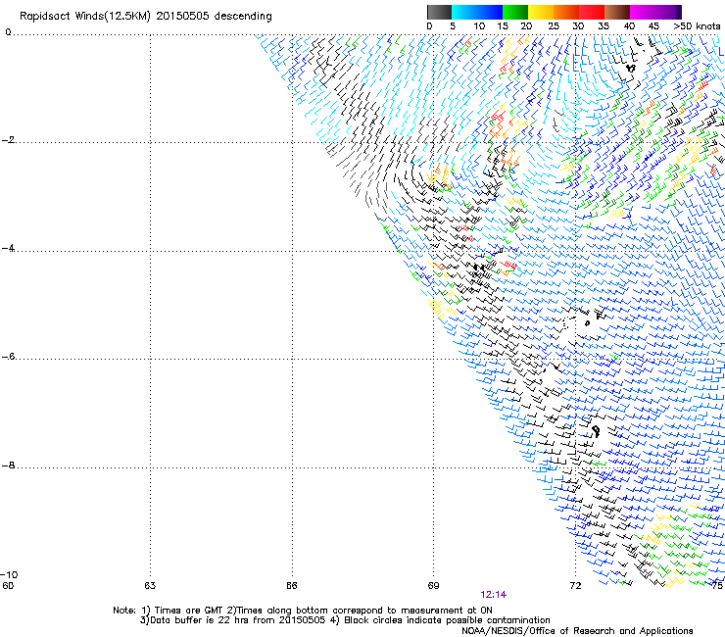The width and height of the screenshot is (725, 637).
Task: Click the 'Times are GMT' note line
Action: click(303, 611)
